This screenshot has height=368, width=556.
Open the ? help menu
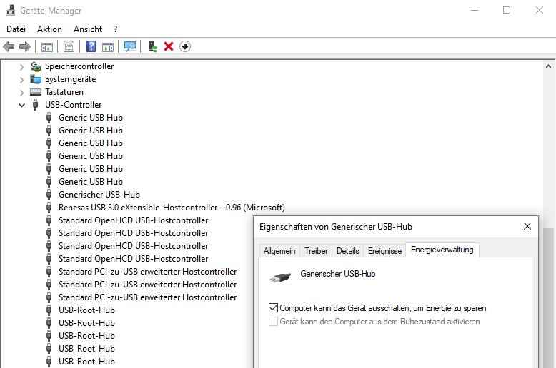tap(115, 29)
